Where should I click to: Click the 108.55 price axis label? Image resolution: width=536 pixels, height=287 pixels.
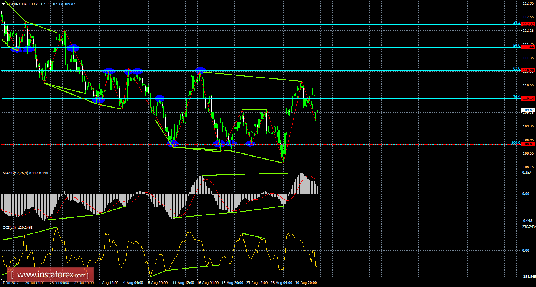coord(528,153)
